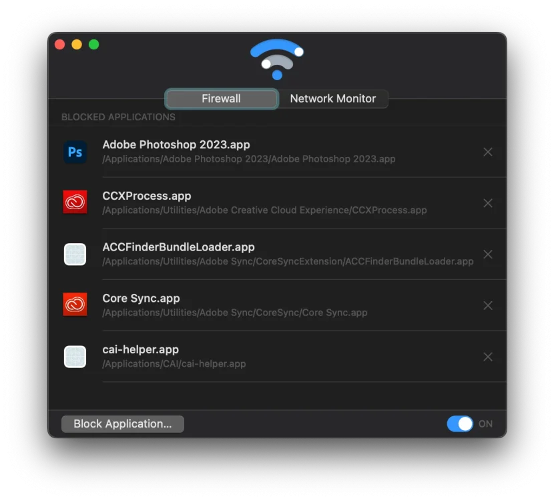Screen dimensions: 554x501
Task: Turn off the firewall ON switch
Action: pos(460,424)
